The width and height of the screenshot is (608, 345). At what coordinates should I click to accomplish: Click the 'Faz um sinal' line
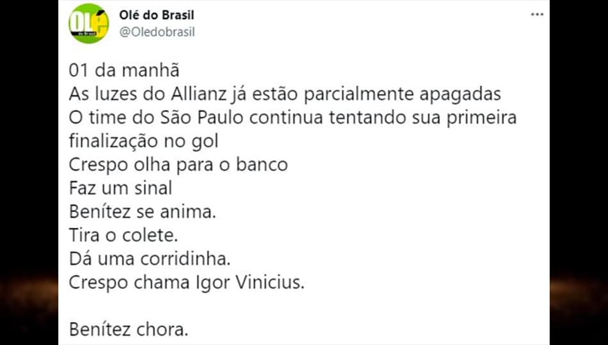point(120,188)
